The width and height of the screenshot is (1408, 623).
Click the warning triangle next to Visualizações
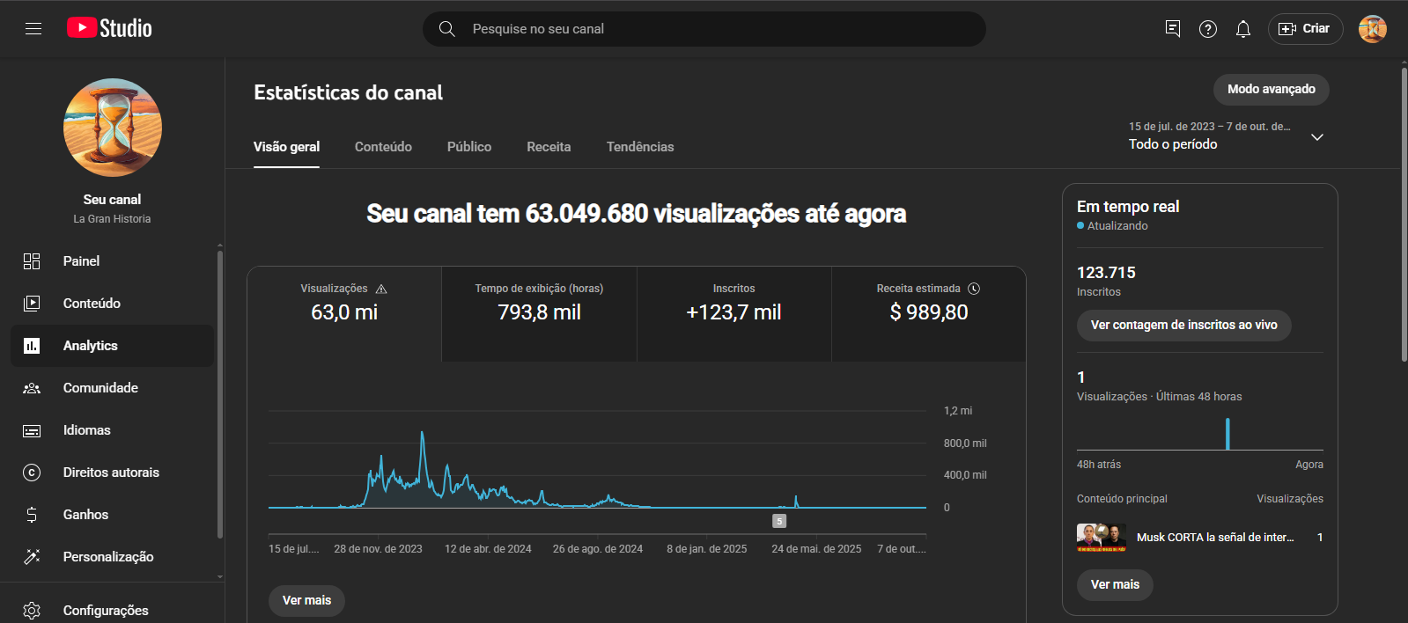tap(381, 289)
